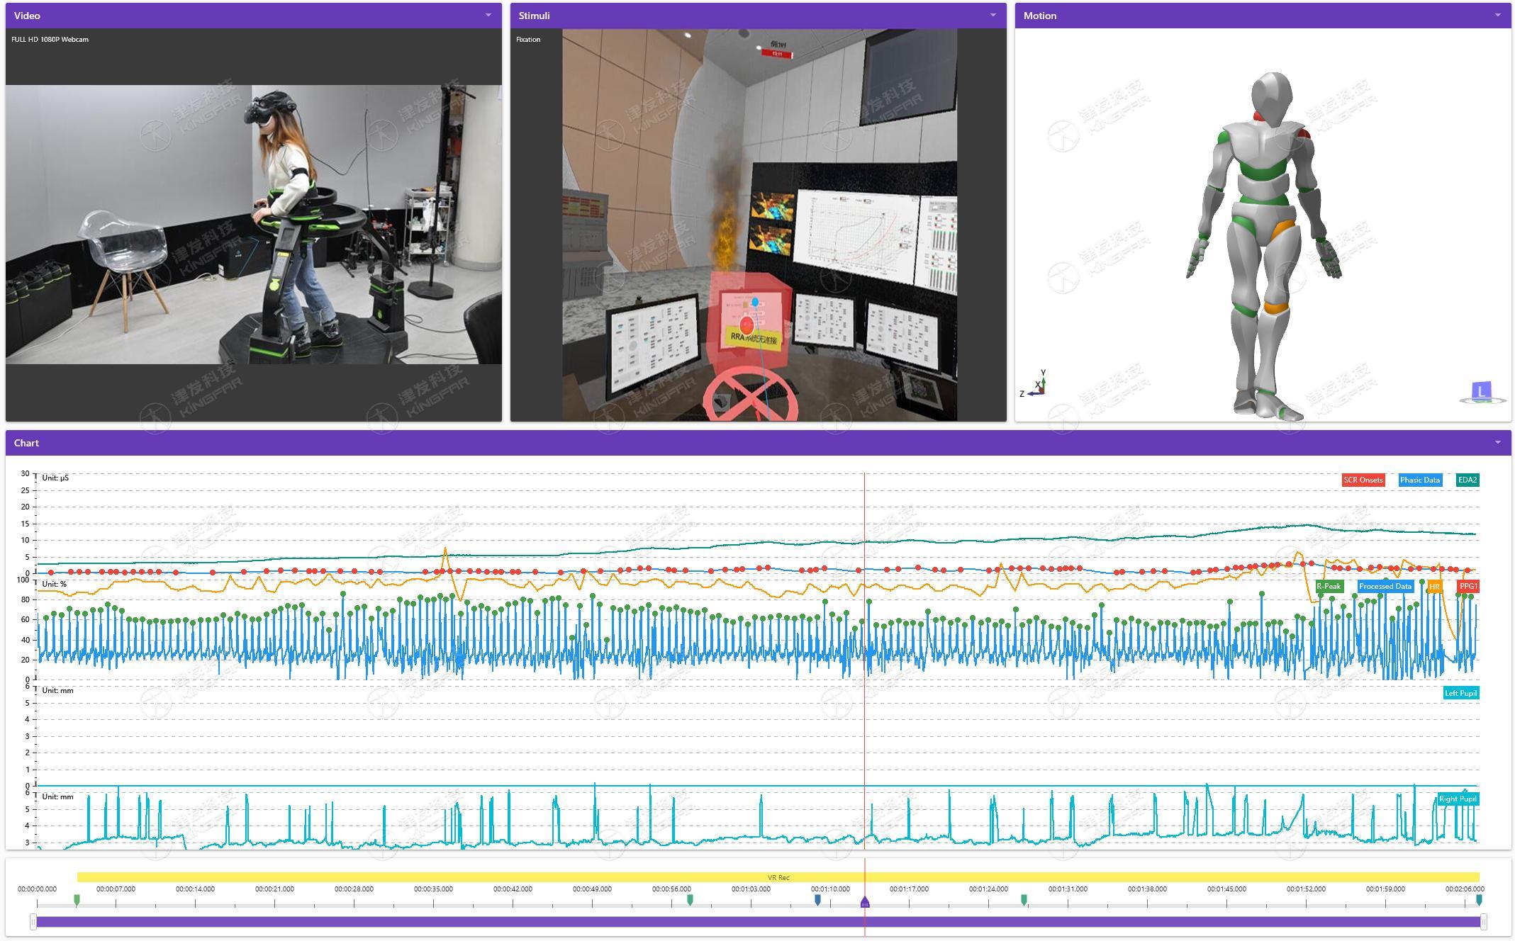Viewport: 1515px width, 941px height.
Task: Expand the Video panel dropdown arrow
Action: tap(488, 15)
